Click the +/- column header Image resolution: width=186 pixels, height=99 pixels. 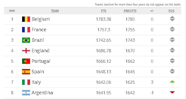point(152,11)
